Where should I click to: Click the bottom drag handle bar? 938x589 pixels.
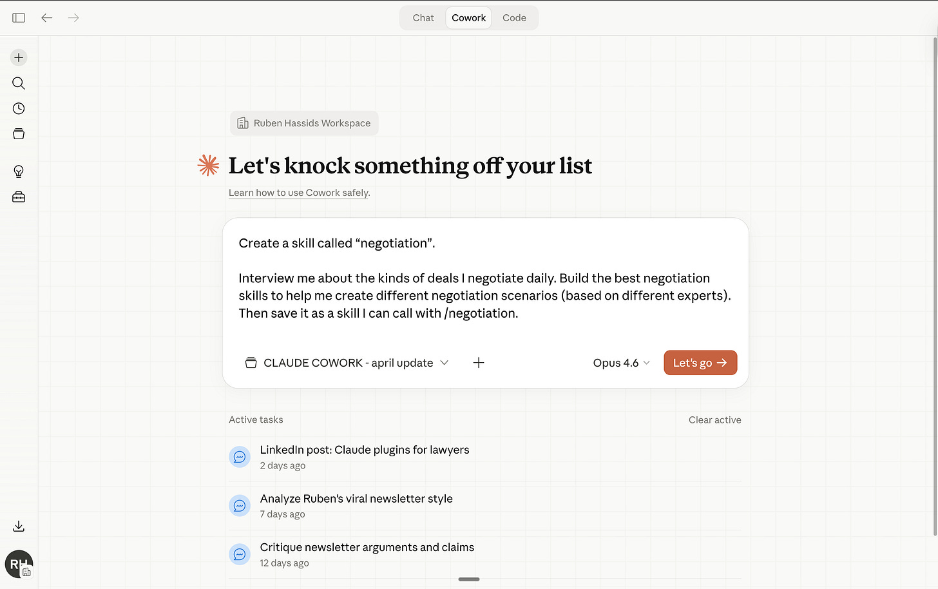(469, 579)
